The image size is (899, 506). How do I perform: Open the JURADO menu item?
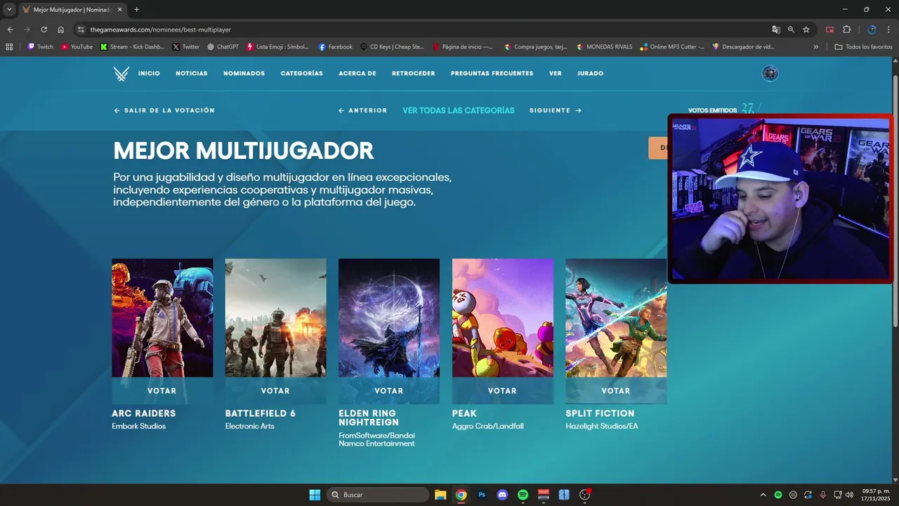pos(591,74)
